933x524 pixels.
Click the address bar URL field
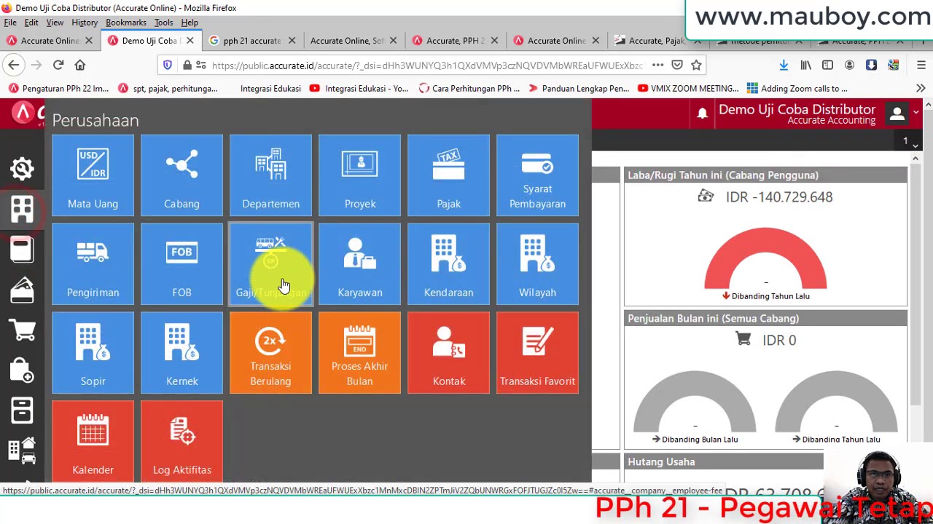(426, 65)
